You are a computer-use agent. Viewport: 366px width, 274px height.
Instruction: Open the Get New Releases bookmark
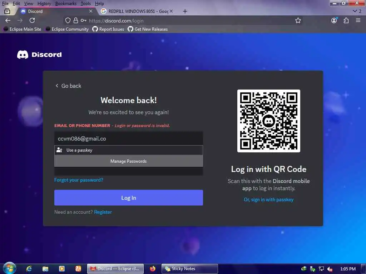[148, 29]
